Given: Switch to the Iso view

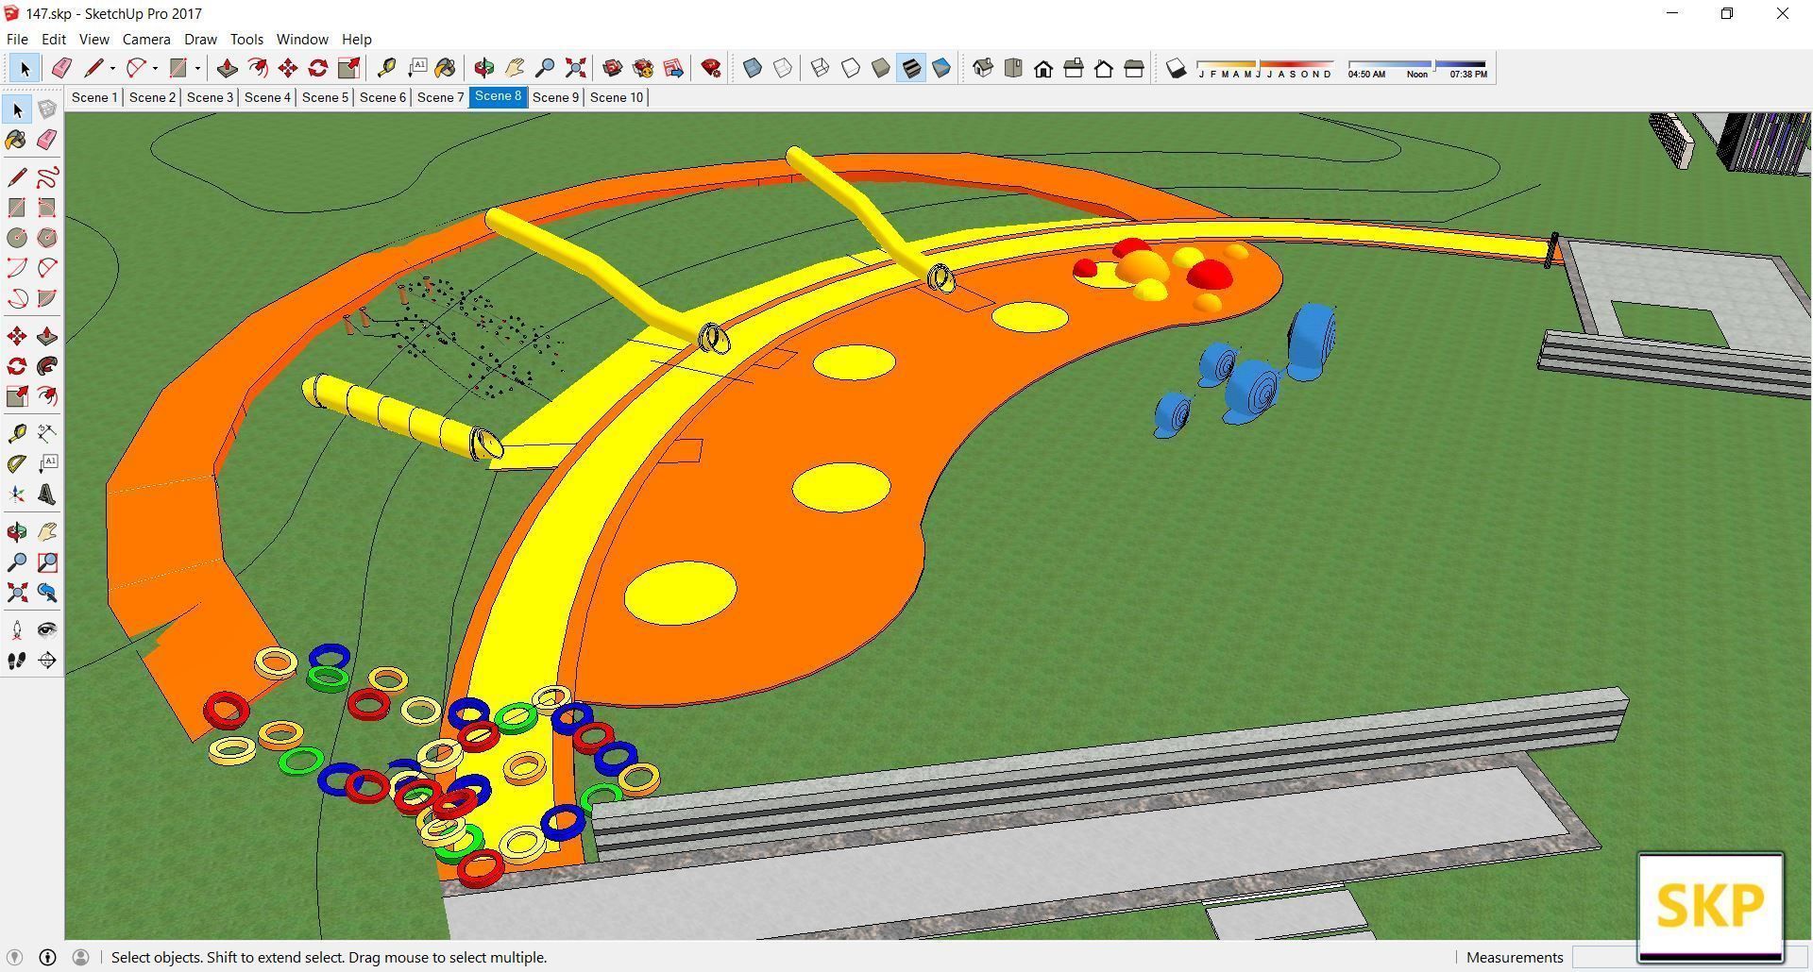Looking at the screenshot, I should click(x=983, y=68).
